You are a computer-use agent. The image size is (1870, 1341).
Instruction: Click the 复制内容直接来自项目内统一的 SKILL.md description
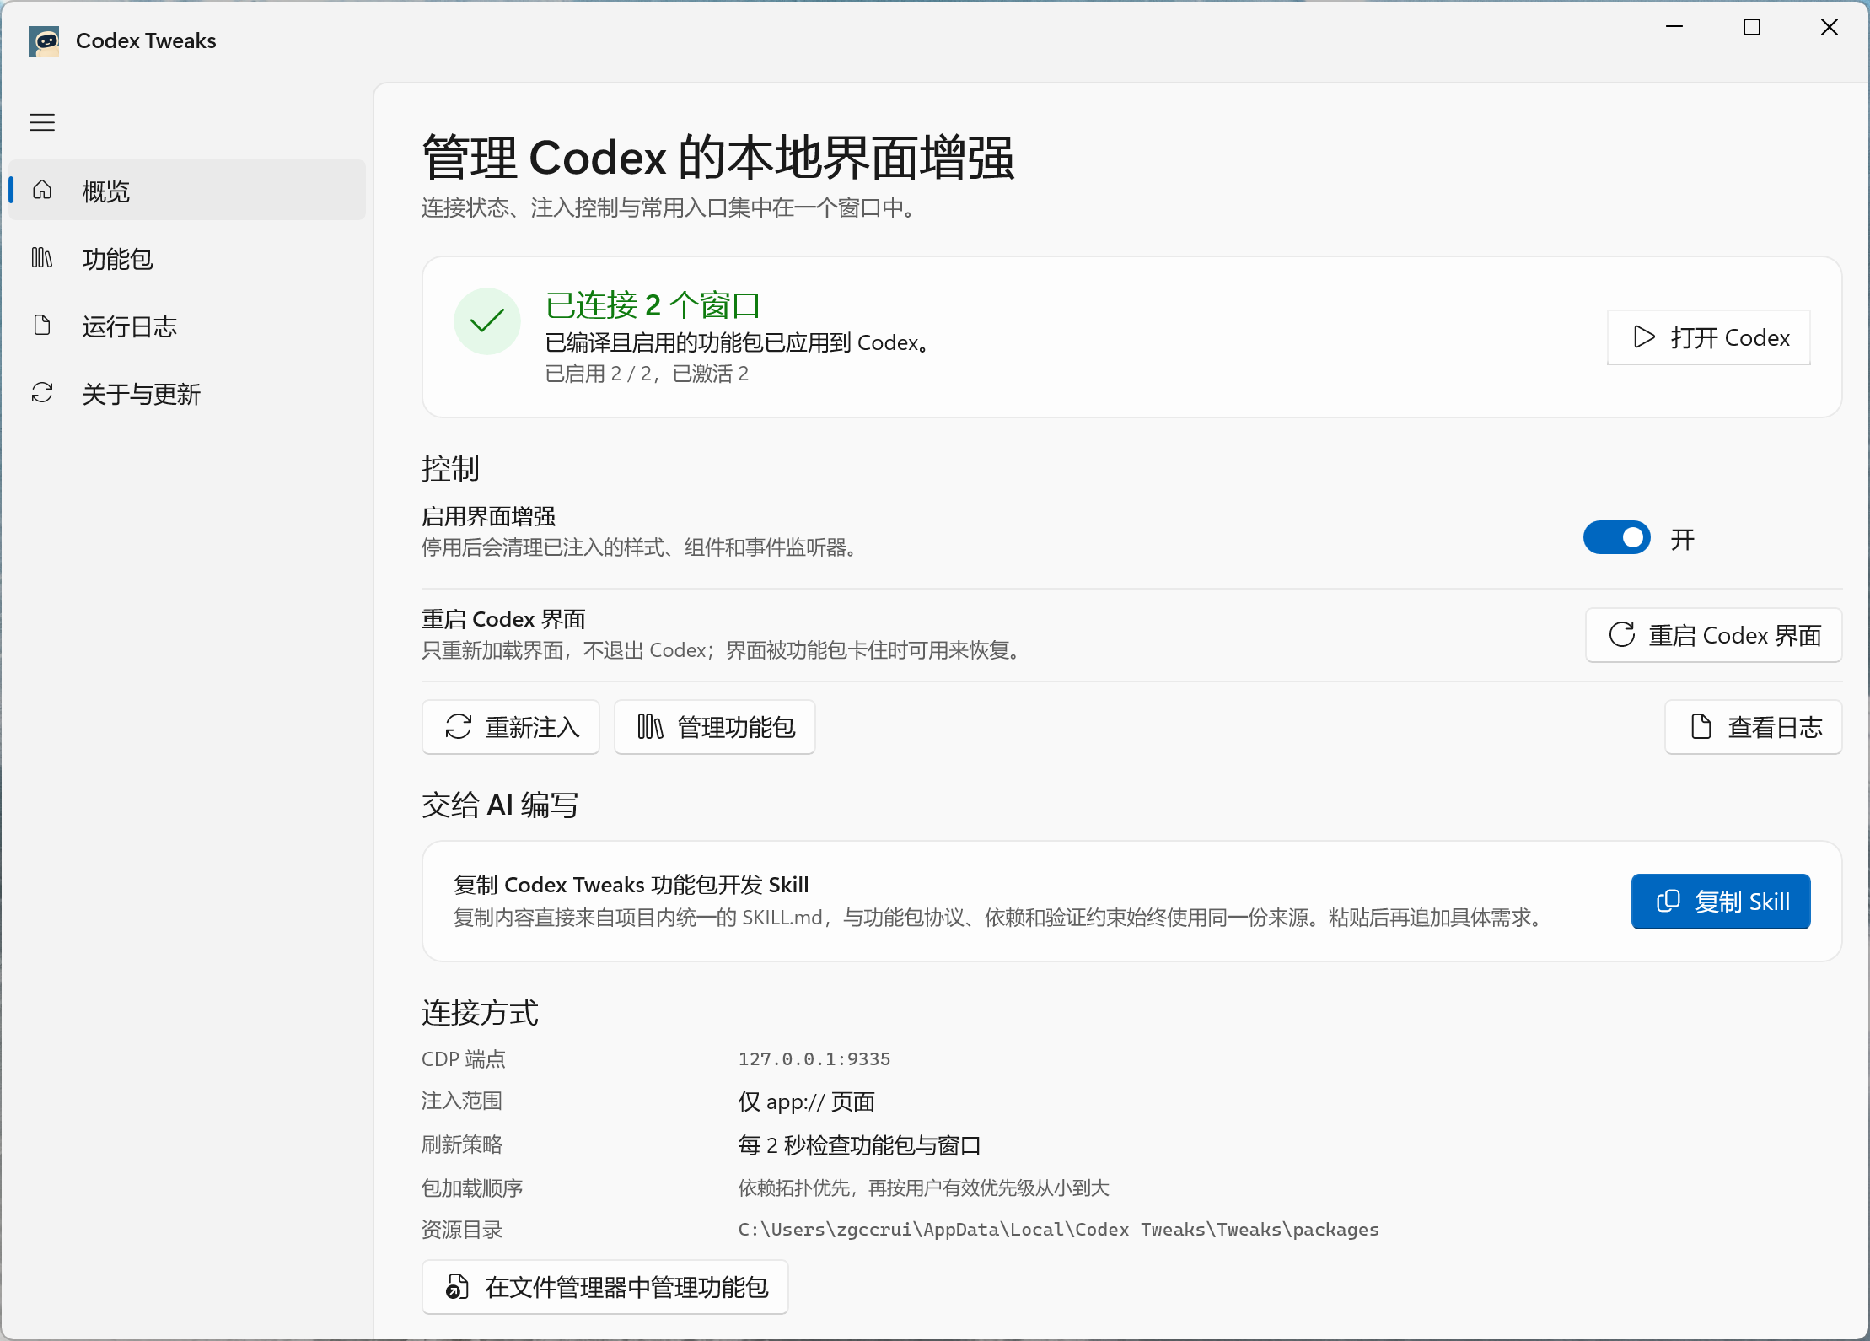(x=999, y=918)
